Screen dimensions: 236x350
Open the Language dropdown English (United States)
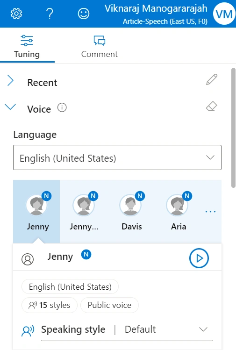[x=117, y=157]
